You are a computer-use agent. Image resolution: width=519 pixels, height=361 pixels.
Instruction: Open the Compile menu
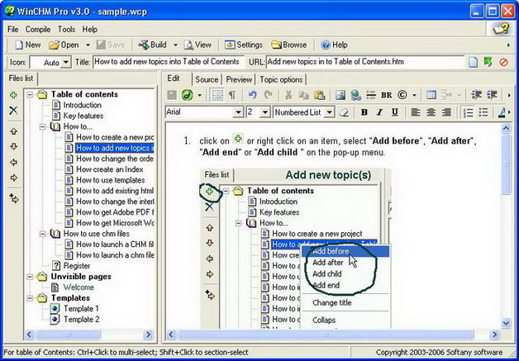click(x=38, y=29)
